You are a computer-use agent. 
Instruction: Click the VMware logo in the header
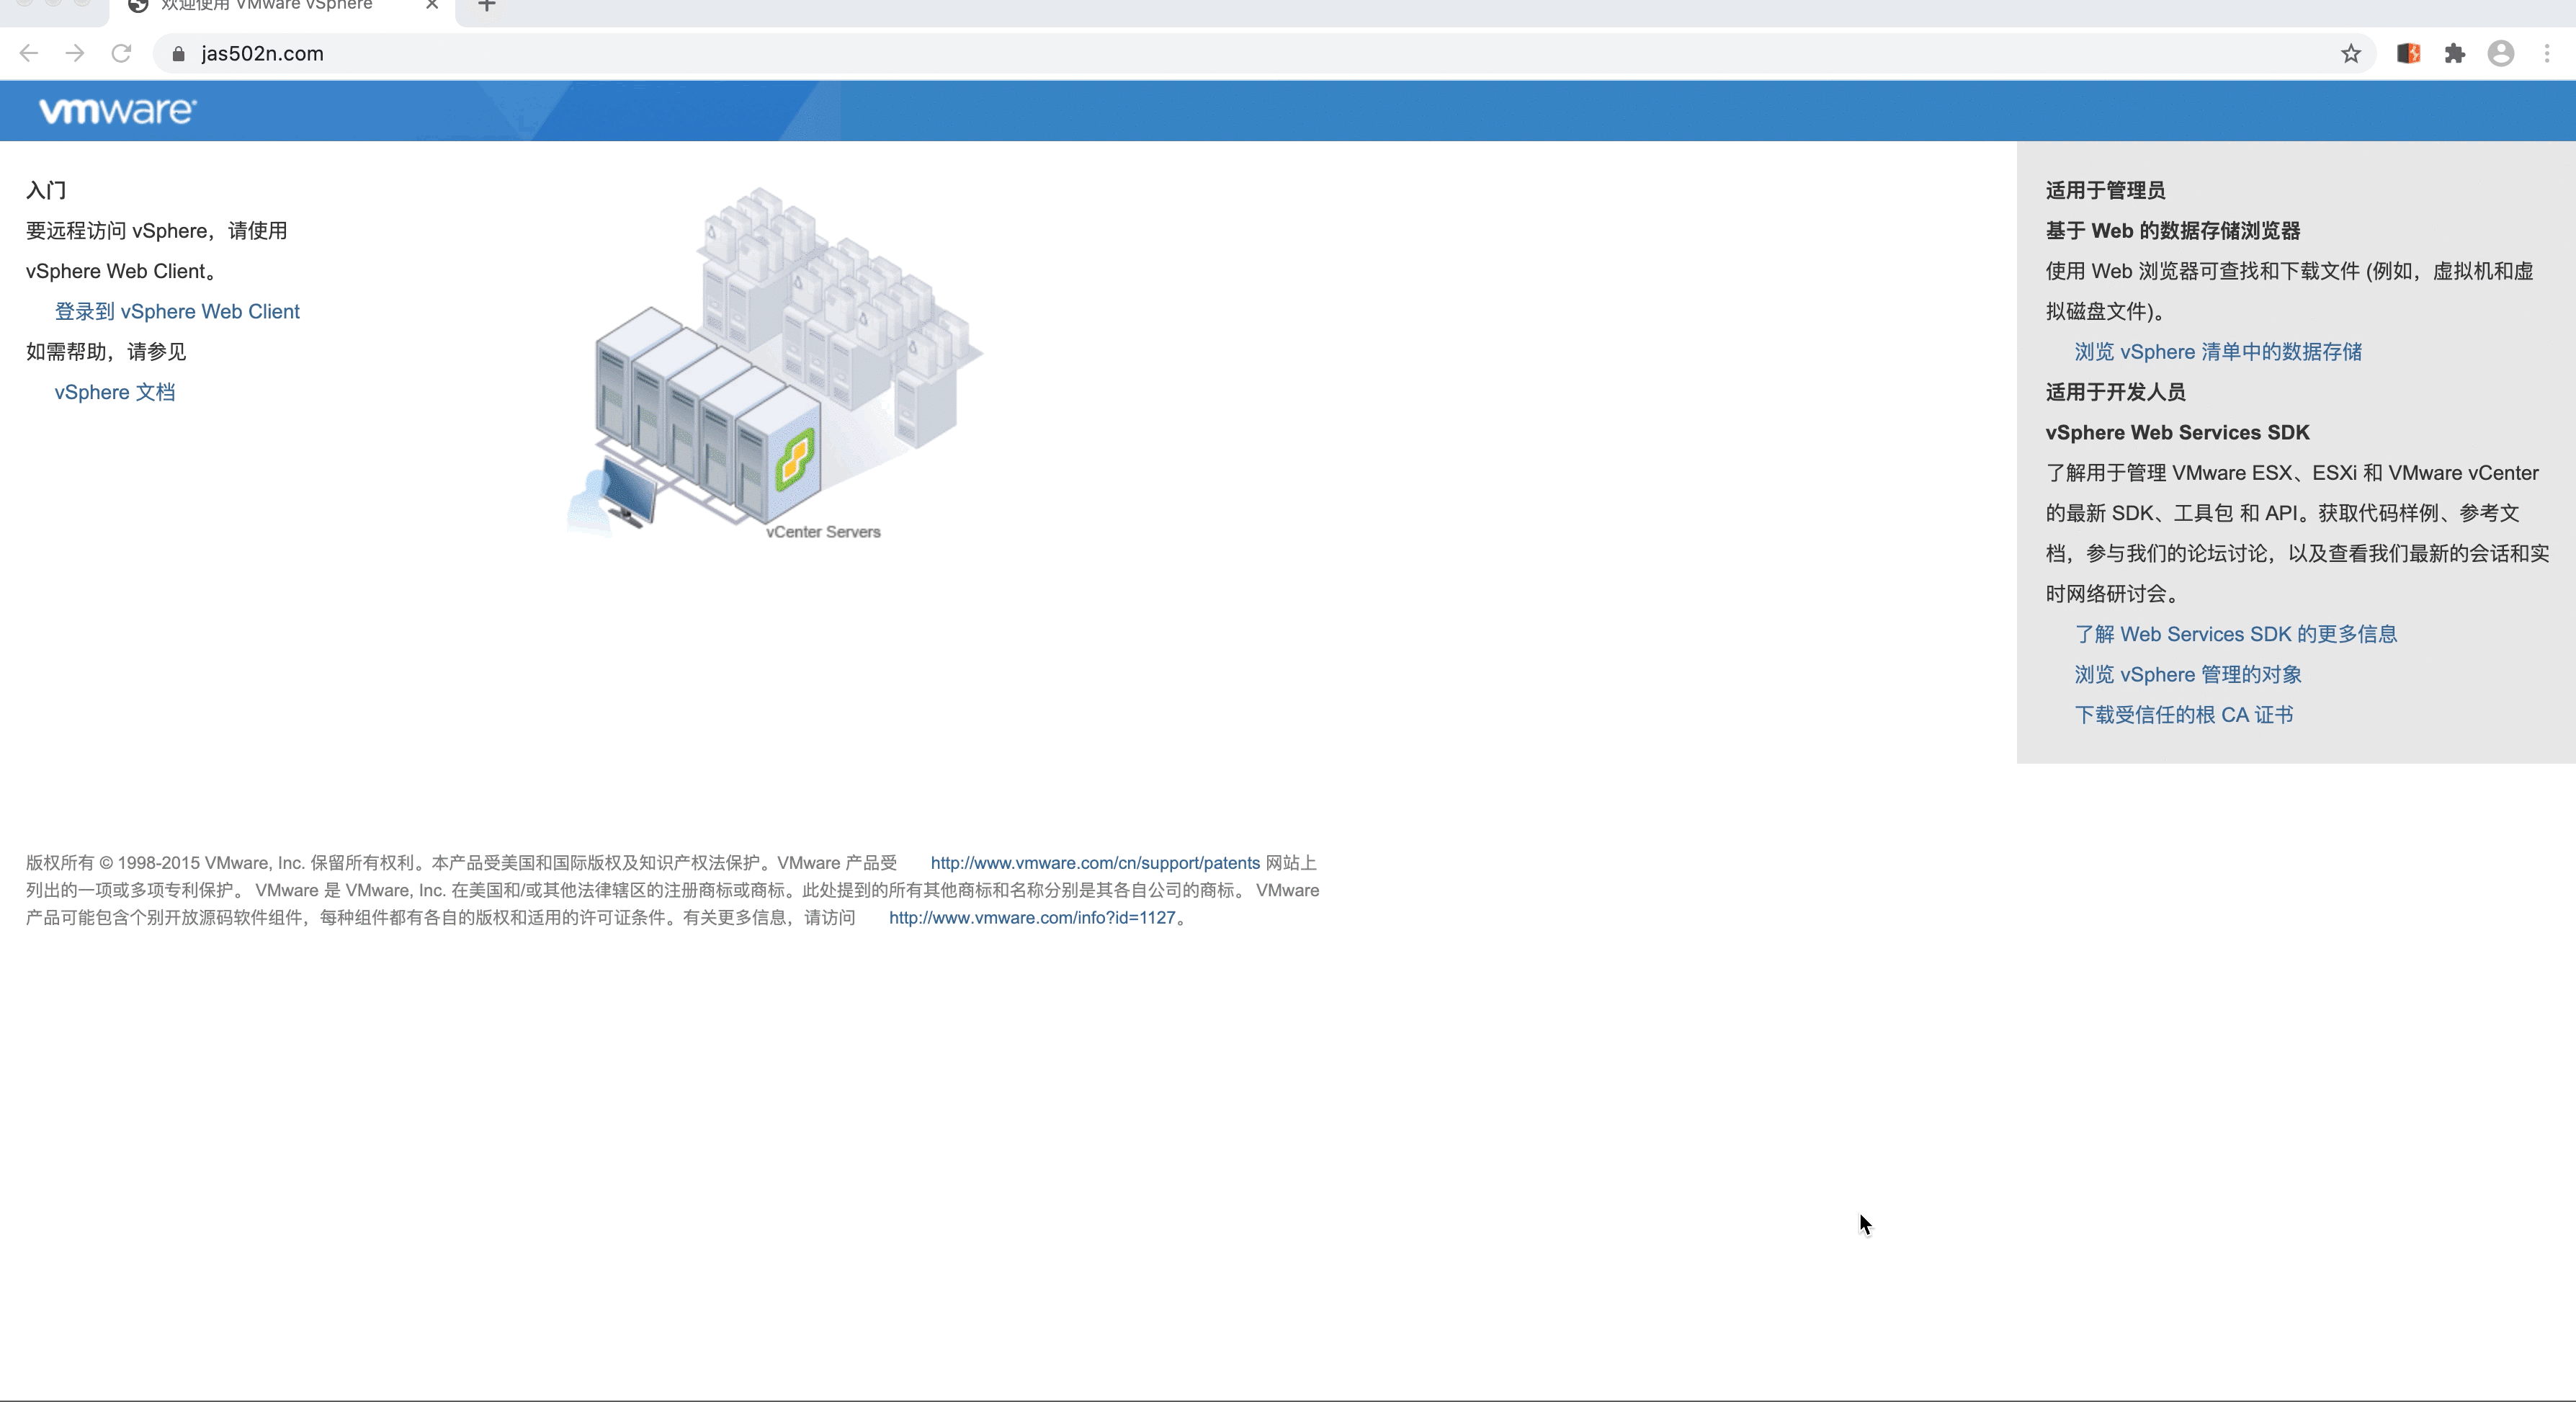pos(118,110)
